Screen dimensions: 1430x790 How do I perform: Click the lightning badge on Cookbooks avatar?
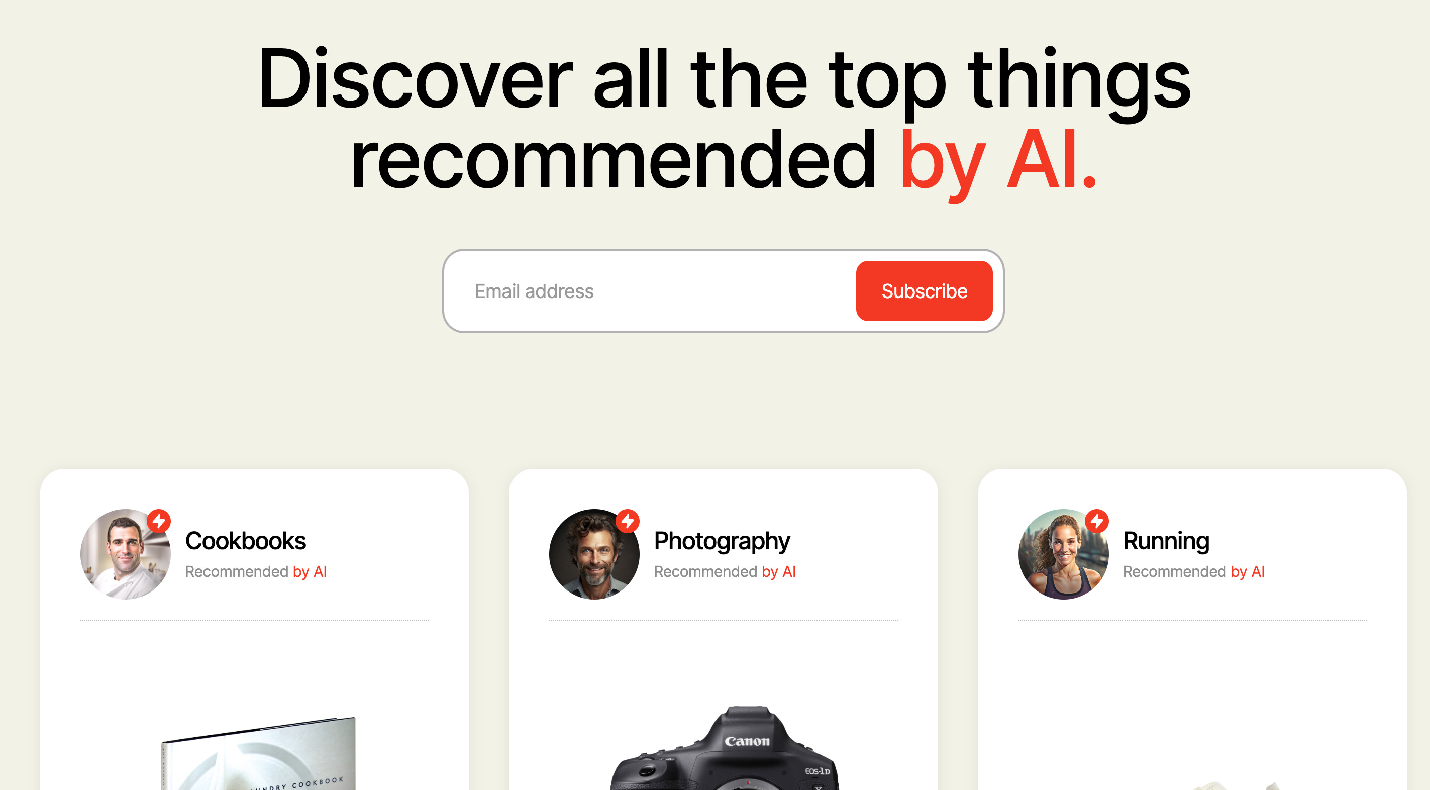tap(159, 521)
